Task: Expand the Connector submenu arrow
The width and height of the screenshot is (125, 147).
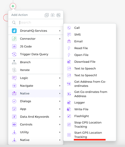Action: coord(60,39)
